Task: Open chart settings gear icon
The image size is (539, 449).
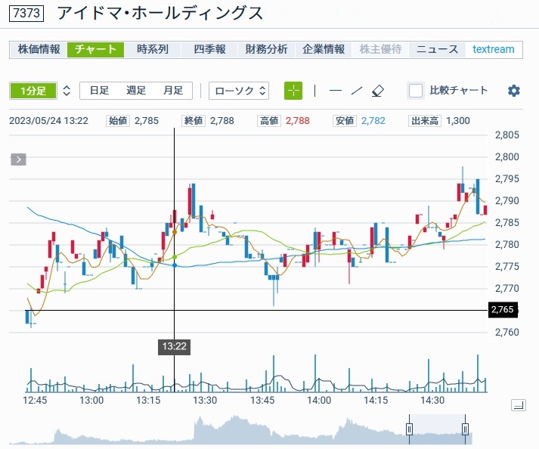Action: coord(514,91)
